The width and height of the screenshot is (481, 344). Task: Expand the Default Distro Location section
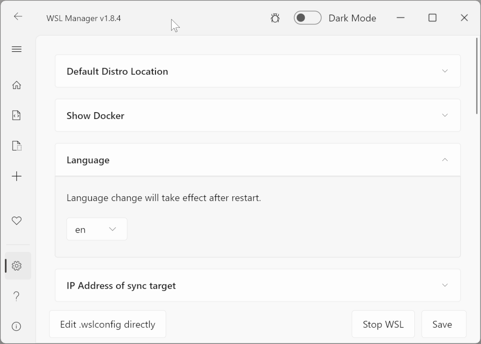[x=258, y=71]
